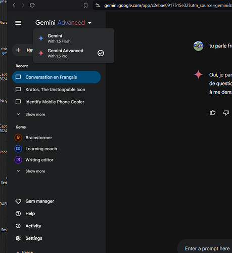
Task: Open the Brainstormer gem
Action: [39, 138]
